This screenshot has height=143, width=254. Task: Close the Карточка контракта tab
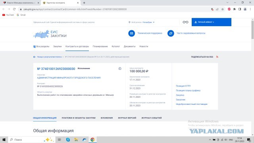click(x=78, y=3)
